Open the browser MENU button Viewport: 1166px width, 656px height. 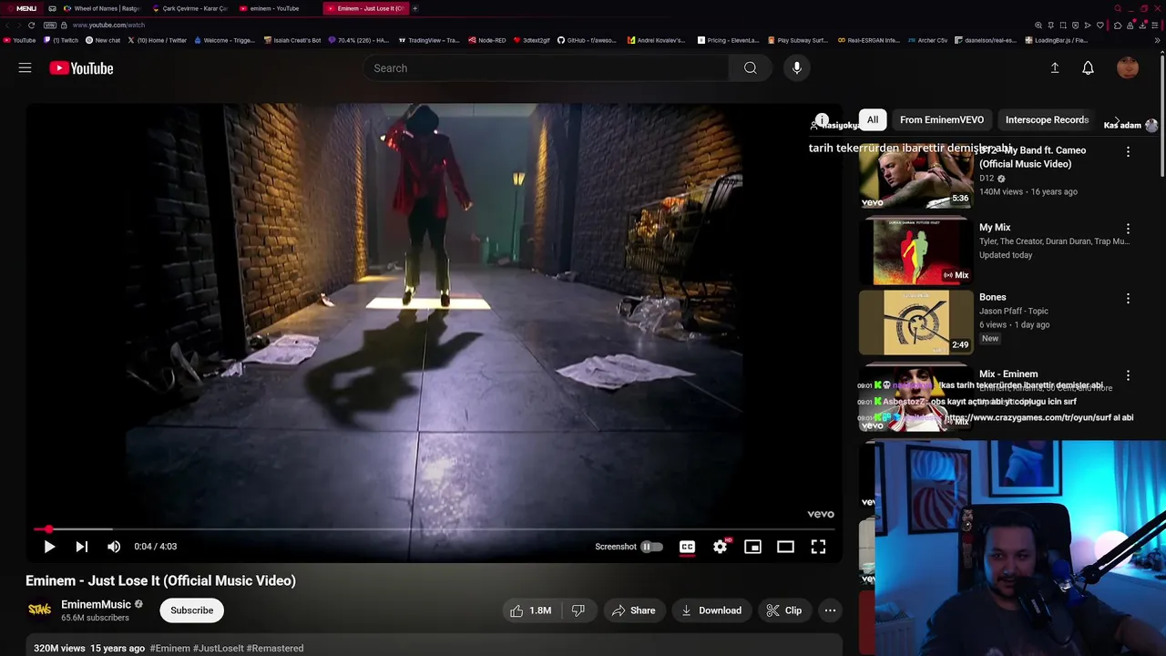tap(21, 8)
